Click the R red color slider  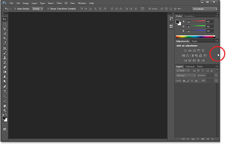(195, 21)
